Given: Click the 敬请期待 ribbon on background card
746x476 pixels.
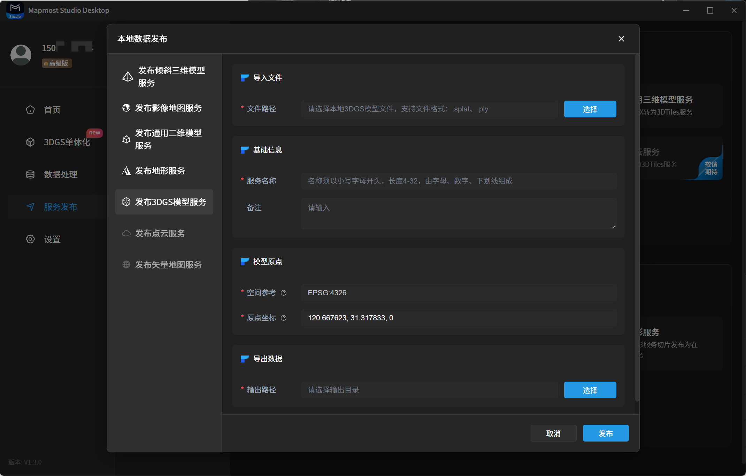Looking at the screenshot, I should click(711, 168).
